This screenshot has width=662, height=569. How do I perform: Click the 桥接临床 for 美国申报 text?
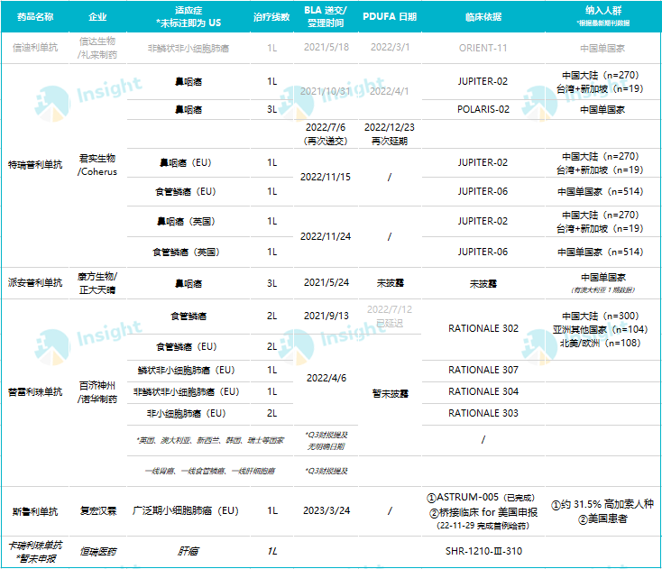tap(483, 513)
